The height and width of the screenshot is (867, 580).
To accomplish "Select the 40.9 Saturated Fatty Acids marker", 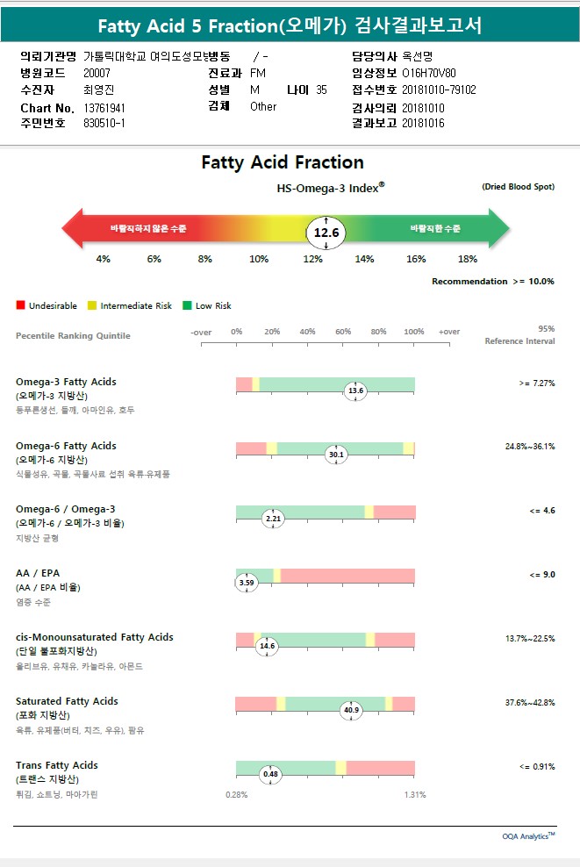I will 352,710.
